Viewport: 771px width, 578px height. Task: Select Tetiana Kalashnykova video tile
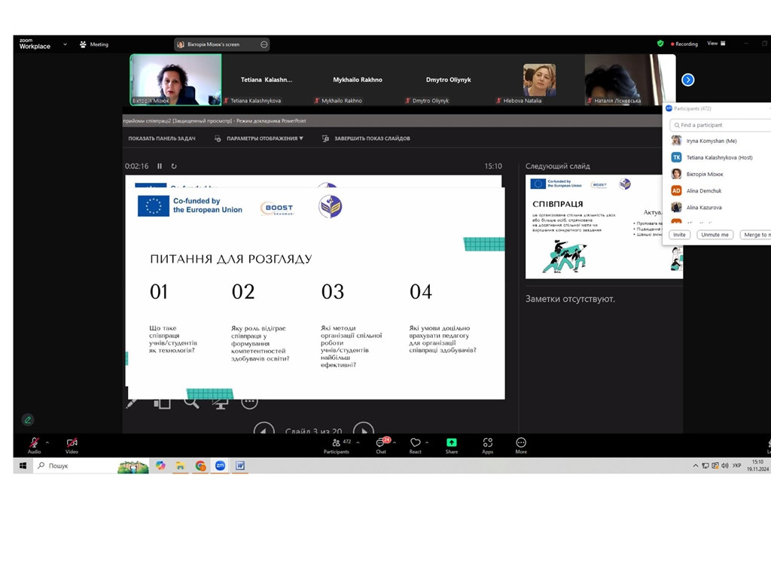267,80
